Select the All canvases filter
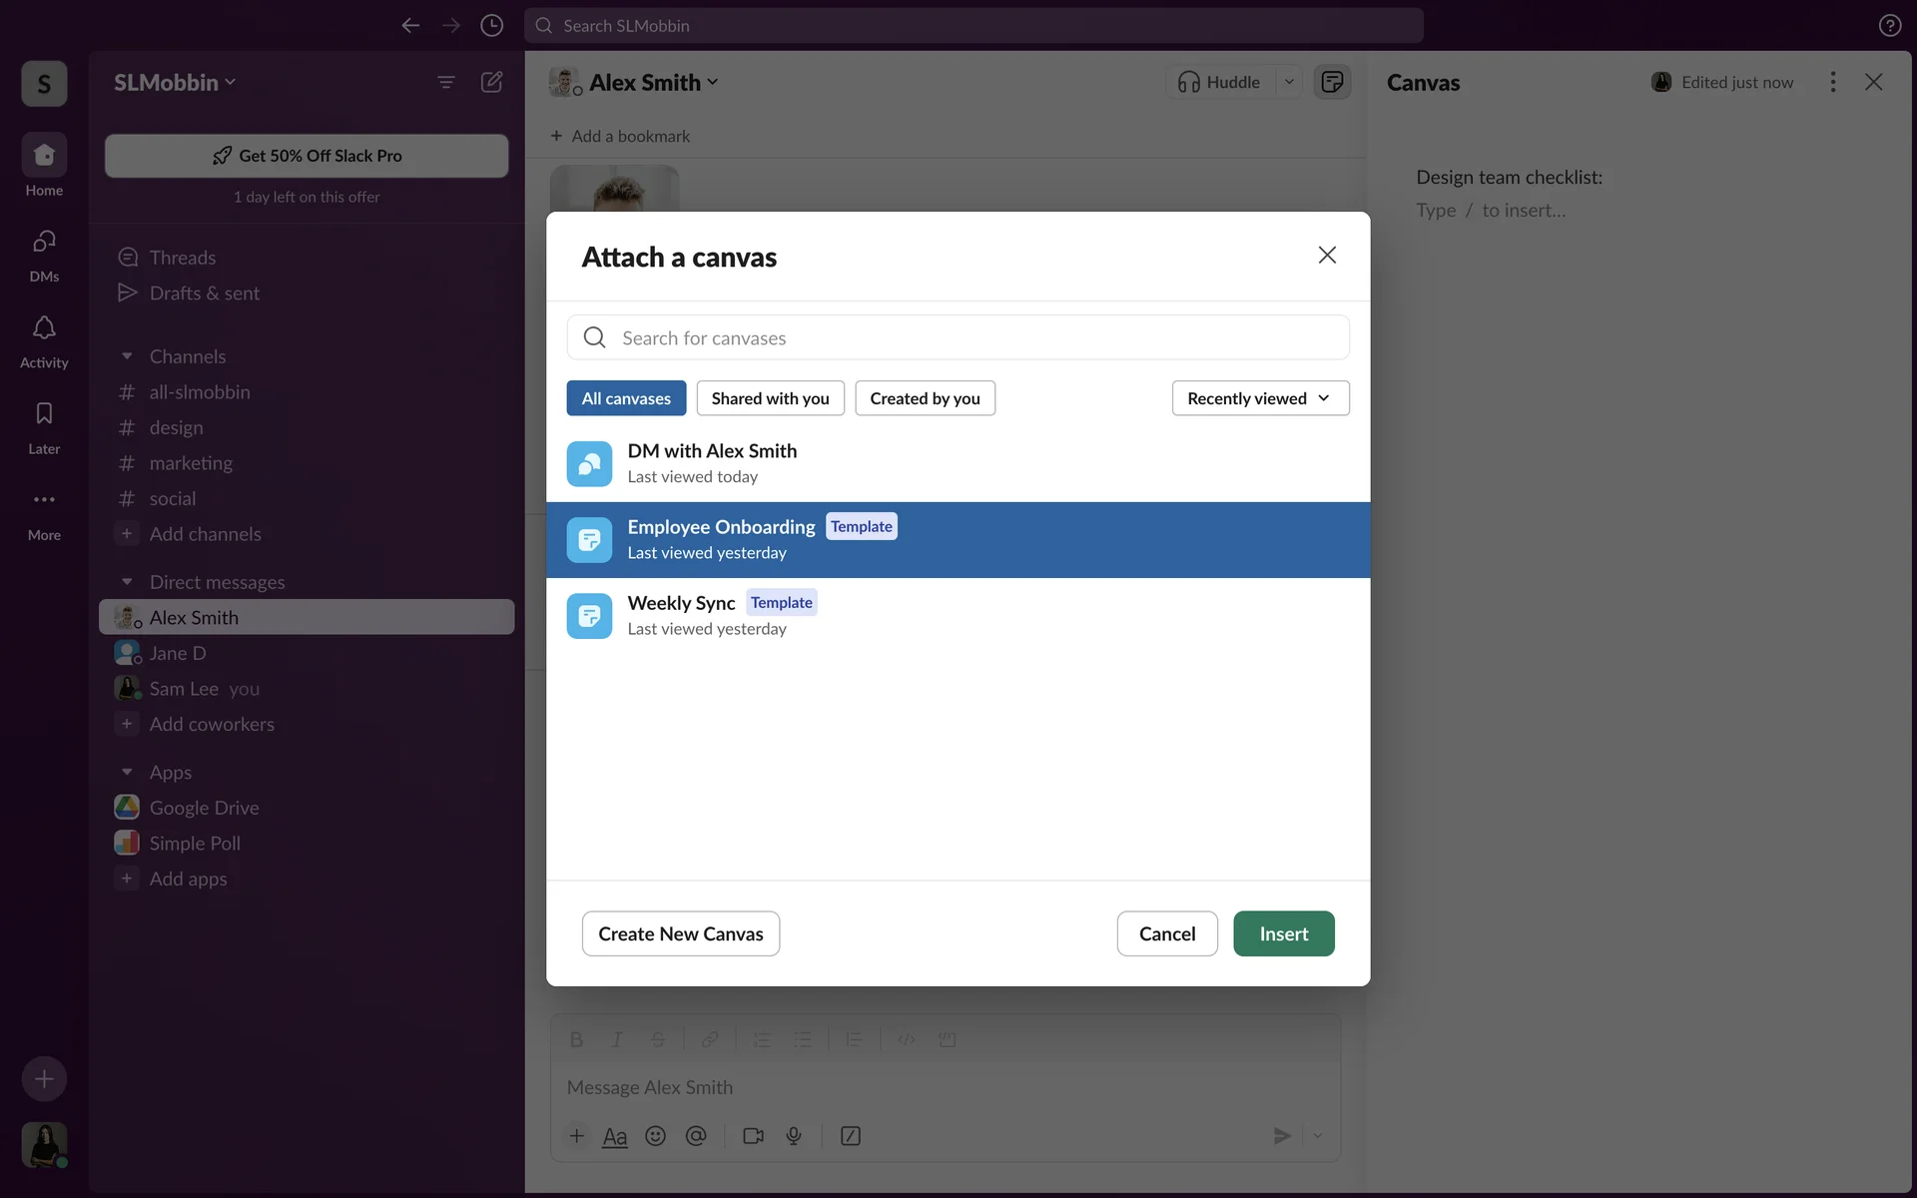Image resolution: width=1917 pixels, height=1198 pixels. point(626,398)
